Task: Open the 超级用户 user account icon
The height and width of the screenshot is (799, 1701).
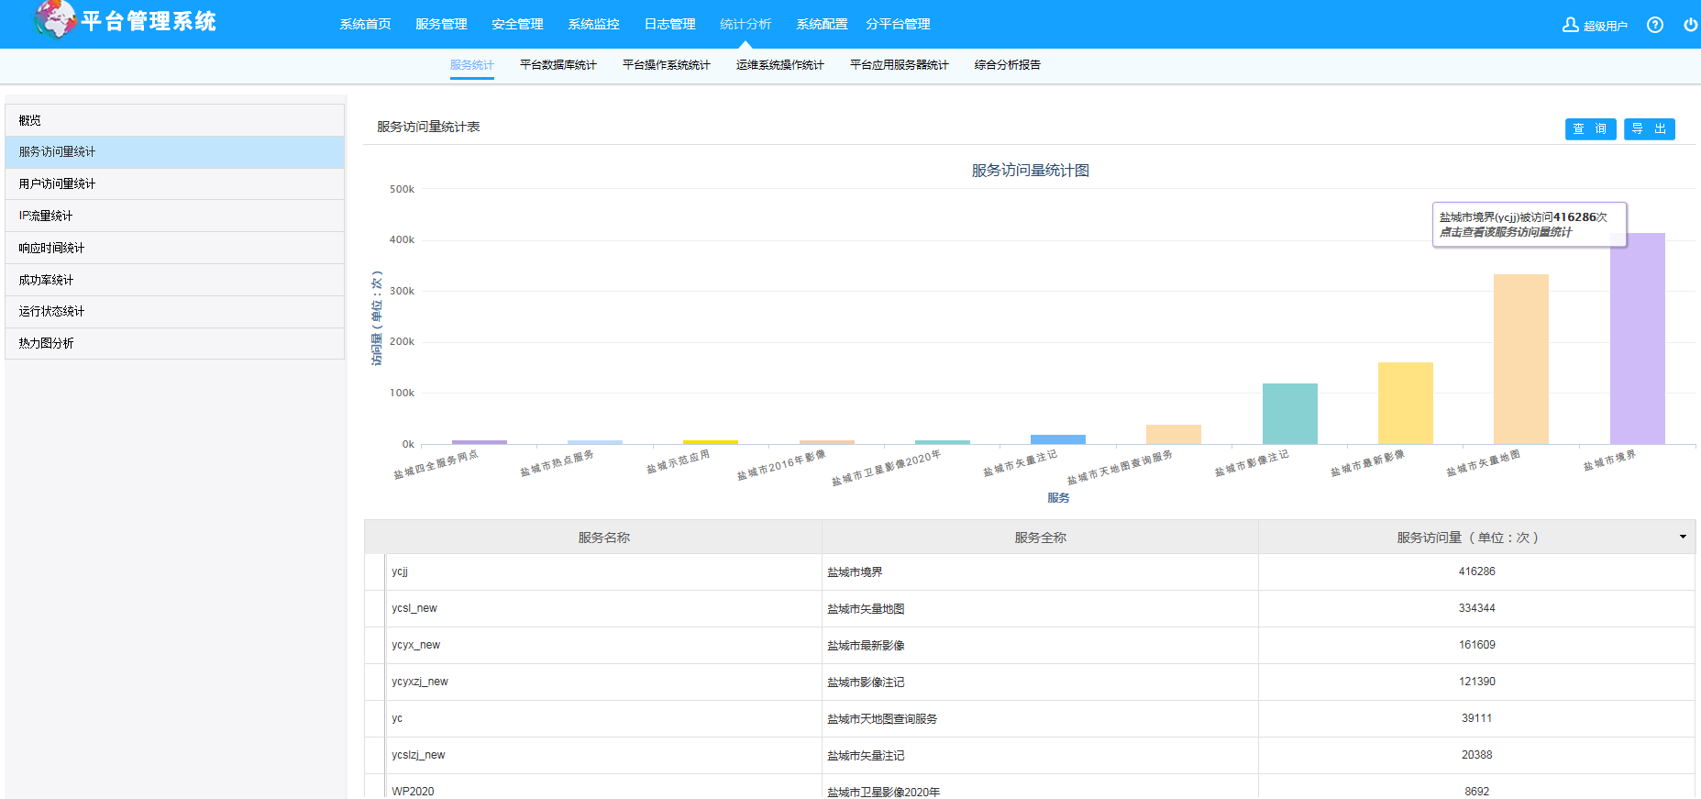Action: click(1570, 25)
